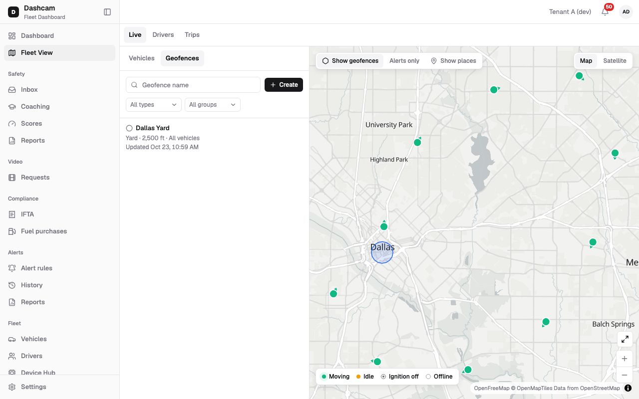
Task: Switch to the Drivers tab
Action: [x=163, y=35]
